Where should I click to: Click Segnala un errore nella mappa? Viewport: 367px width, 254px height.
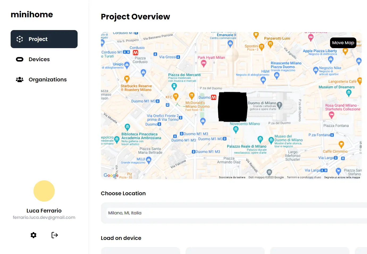point(342,177)
